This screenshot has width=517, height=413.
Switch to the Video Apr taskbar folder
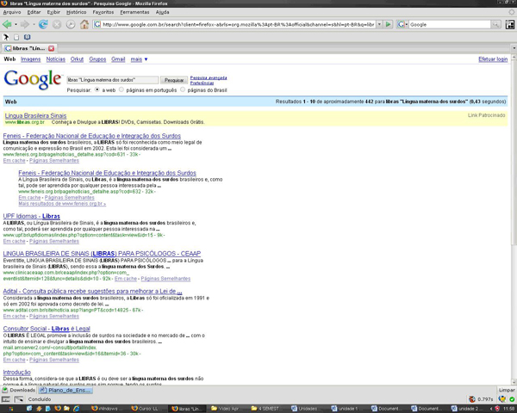[227, 409]
